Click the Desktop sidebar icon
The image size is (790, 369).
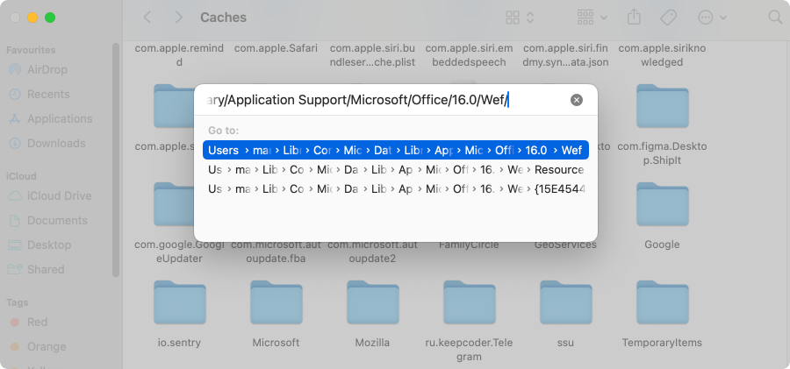[x=15, y=245]
